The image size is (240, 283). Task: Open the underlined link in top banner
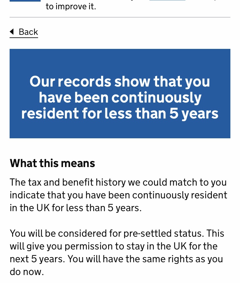167,1
